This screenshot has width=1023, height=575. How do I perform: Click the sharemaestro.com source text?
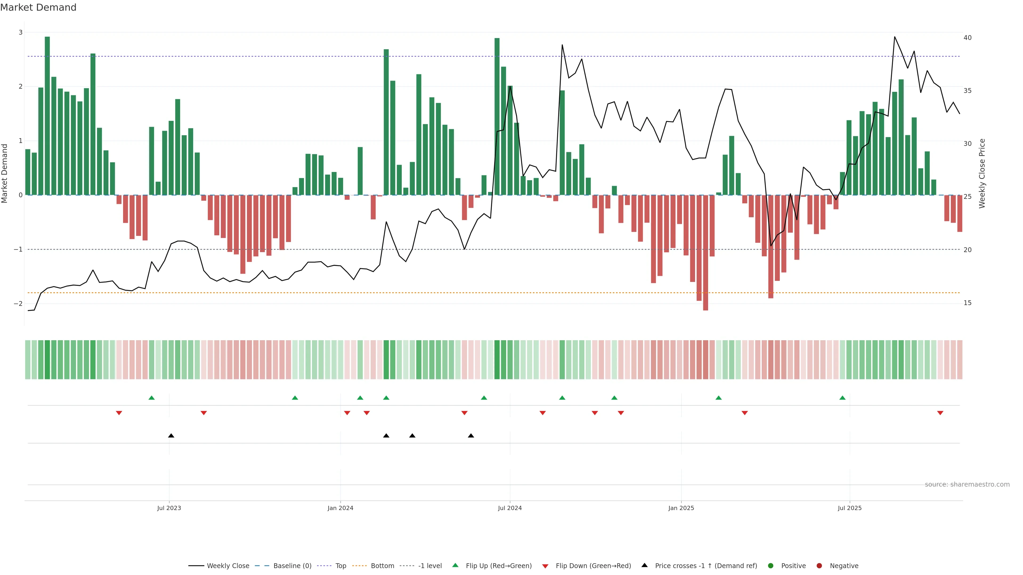pyautogui.click(x=967, y=484)
